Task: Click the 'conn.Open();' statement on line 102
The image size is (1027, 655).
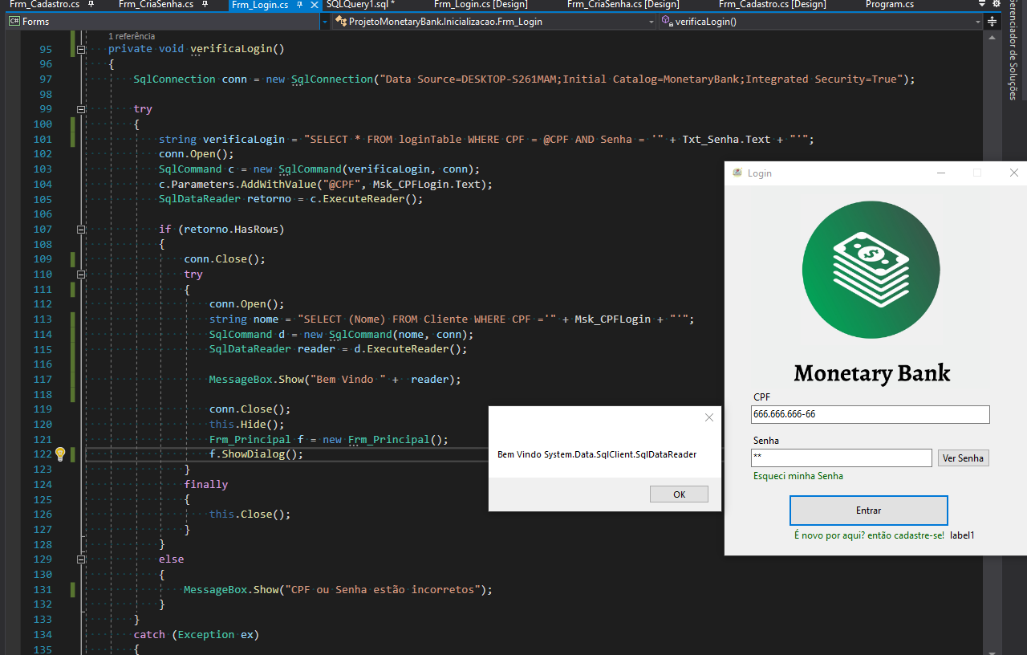Action: pyautogui.click(x=197, y=154)
